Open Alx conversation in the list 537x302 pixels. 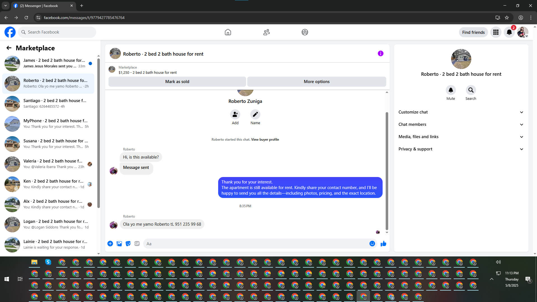(48, 204)
